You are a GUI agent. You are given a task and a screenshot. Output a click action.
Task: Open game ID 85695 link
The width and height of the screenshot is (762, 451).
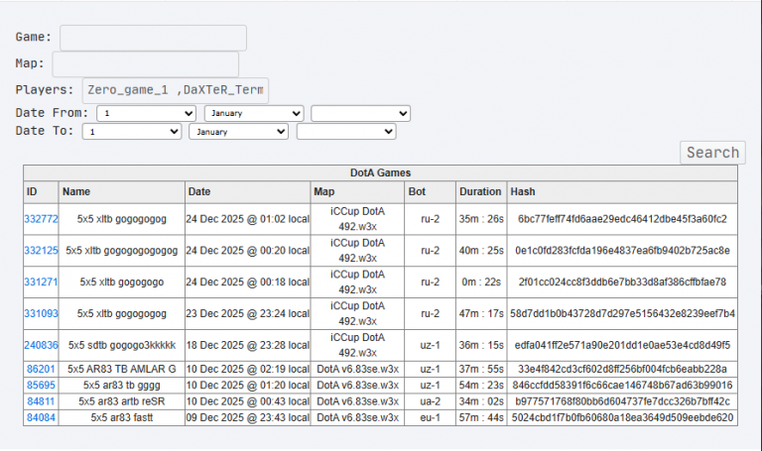pyautogui.click(x=41, y=385)
